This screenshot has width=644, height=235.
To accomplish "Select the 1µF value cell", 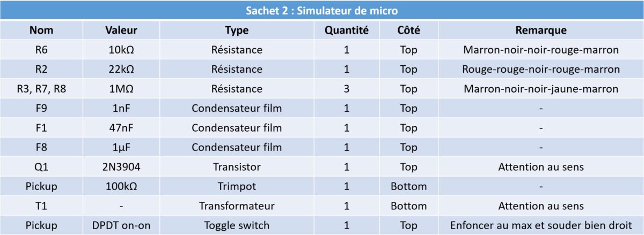I will pos(121,148).
